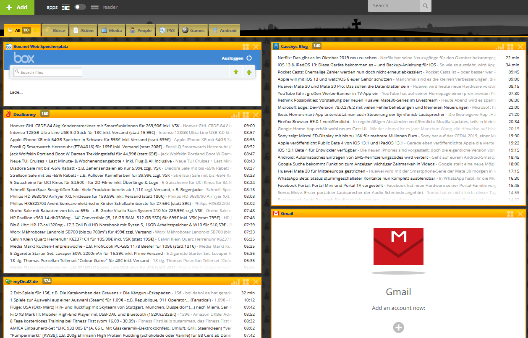528x338 pixels.
Task: Switch to the PS3 tab
Action: tap(167, 30)
